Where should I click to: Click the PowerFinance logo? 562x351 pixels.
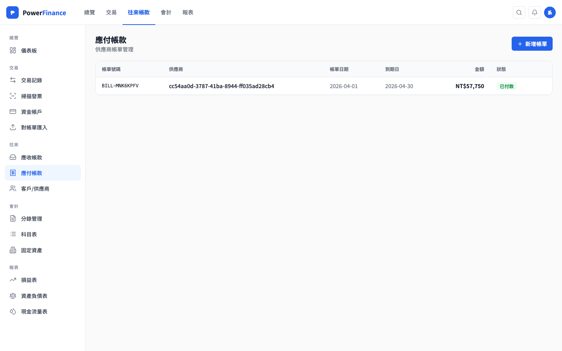[x=36, y=12]
